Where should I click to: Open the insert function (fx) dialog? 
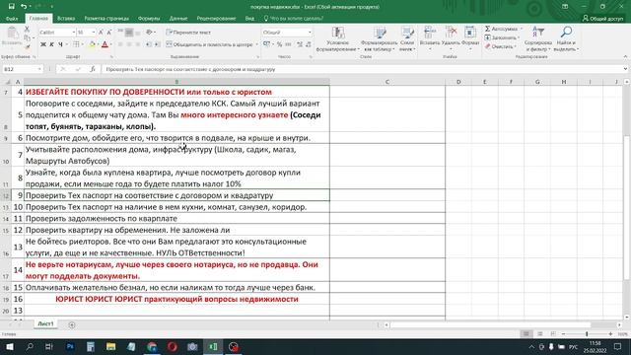coord(92,69)
